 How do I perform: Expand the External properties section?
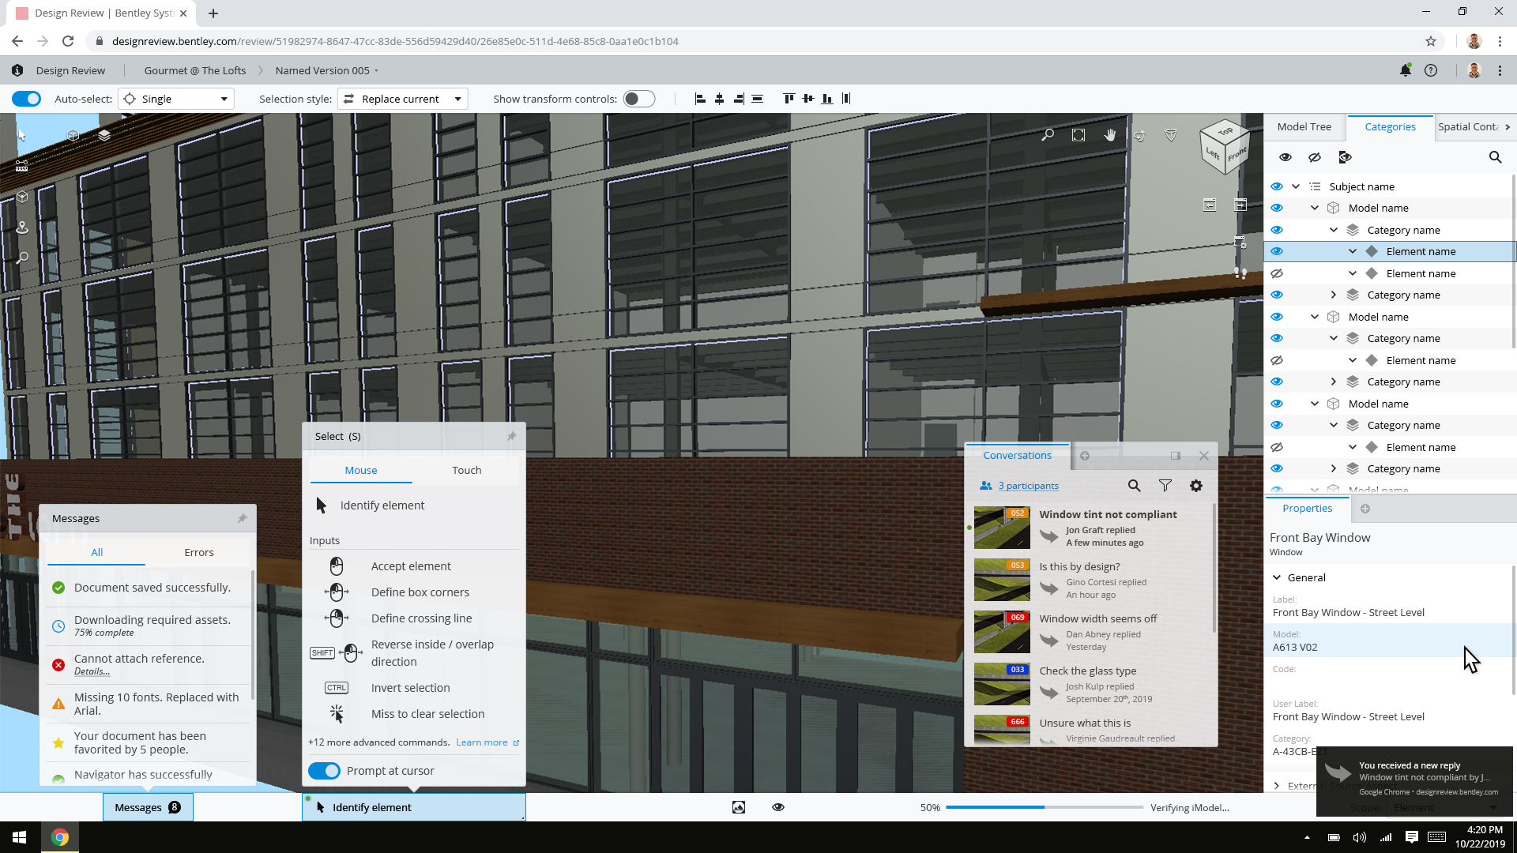tap(1276, 785)
